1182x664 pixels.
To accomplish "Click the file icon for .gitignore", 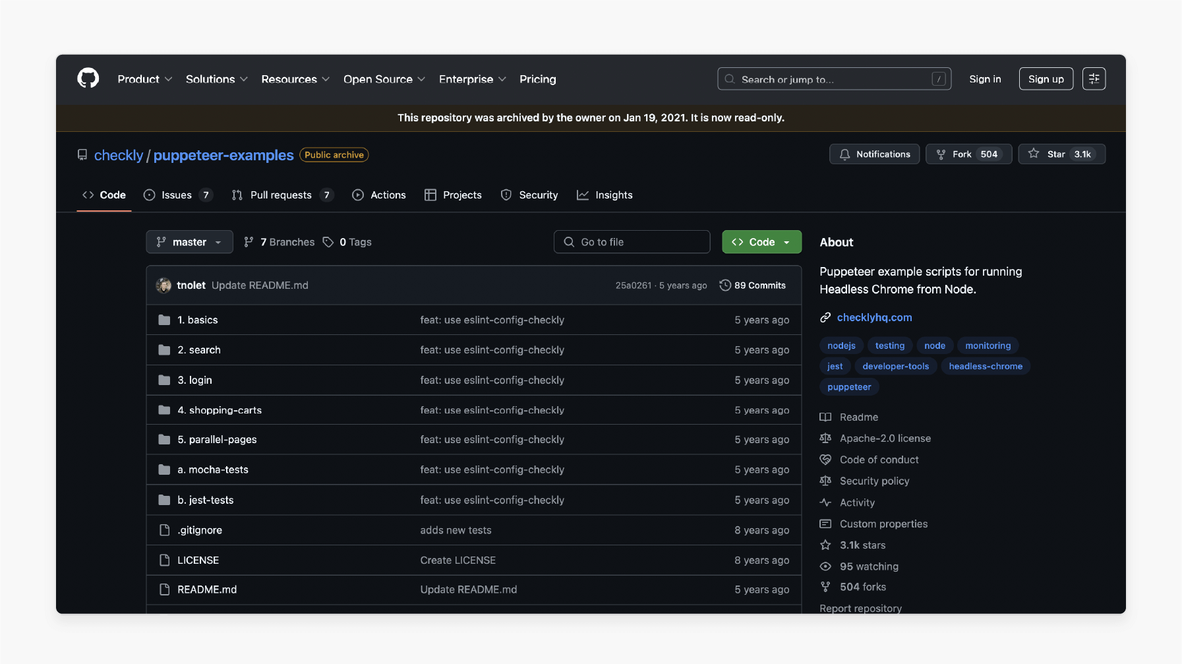I will pos(164,530).
